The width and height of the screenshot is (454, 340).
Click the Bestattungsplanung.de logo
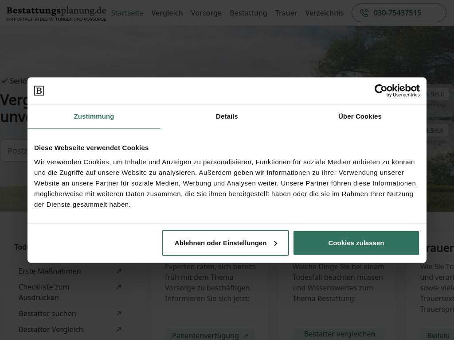56,13
